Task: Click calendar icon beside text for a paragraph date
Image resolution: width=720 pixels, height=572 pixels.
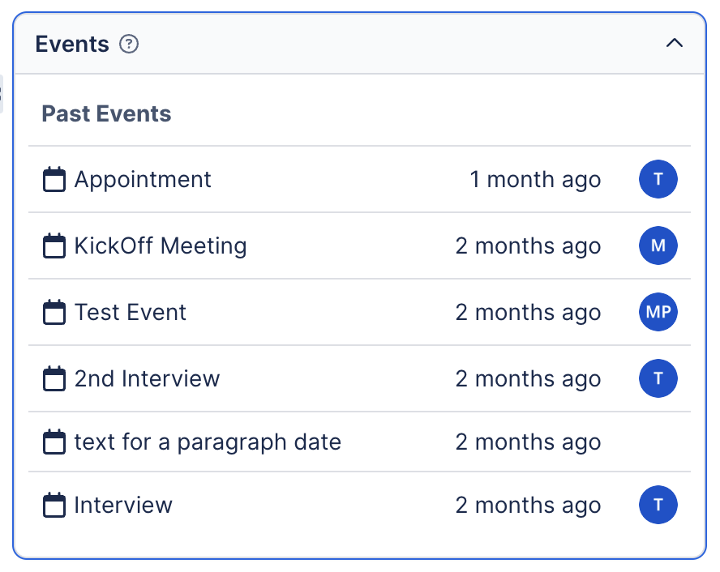Action: pyautogui.click(x=54, y=442)
